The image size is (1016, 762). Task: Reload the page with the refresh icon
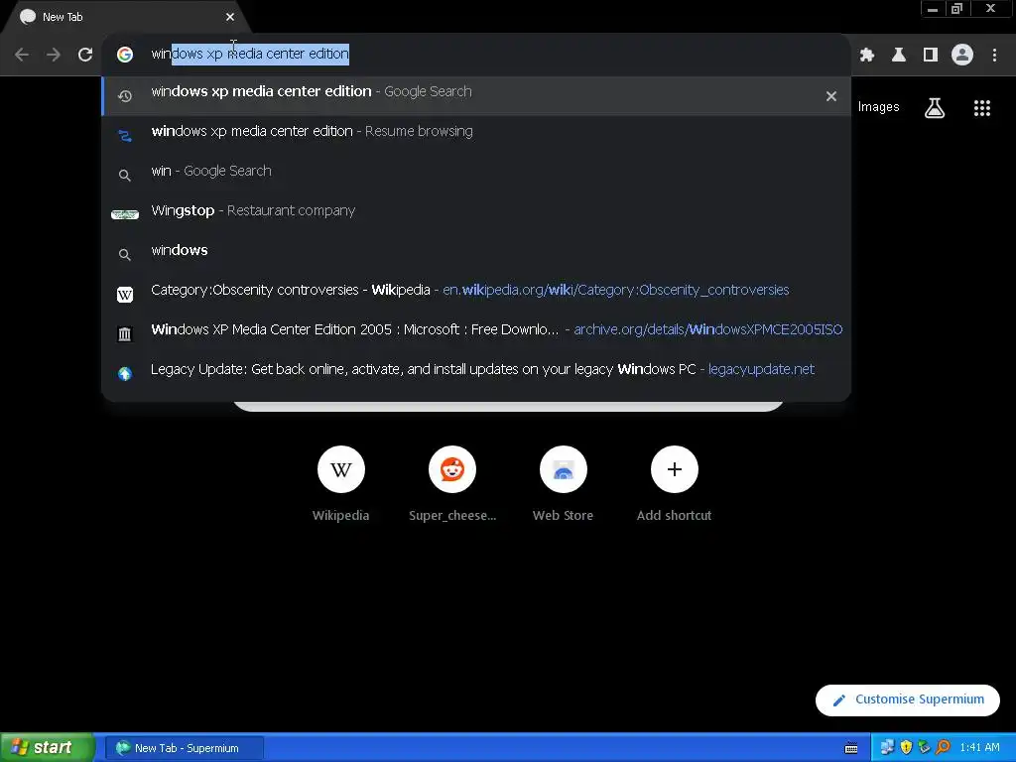85,55
